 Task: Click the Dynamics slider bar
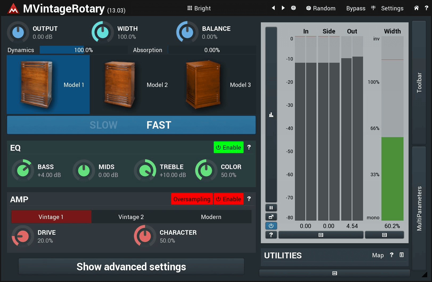(x=83, y=50)
